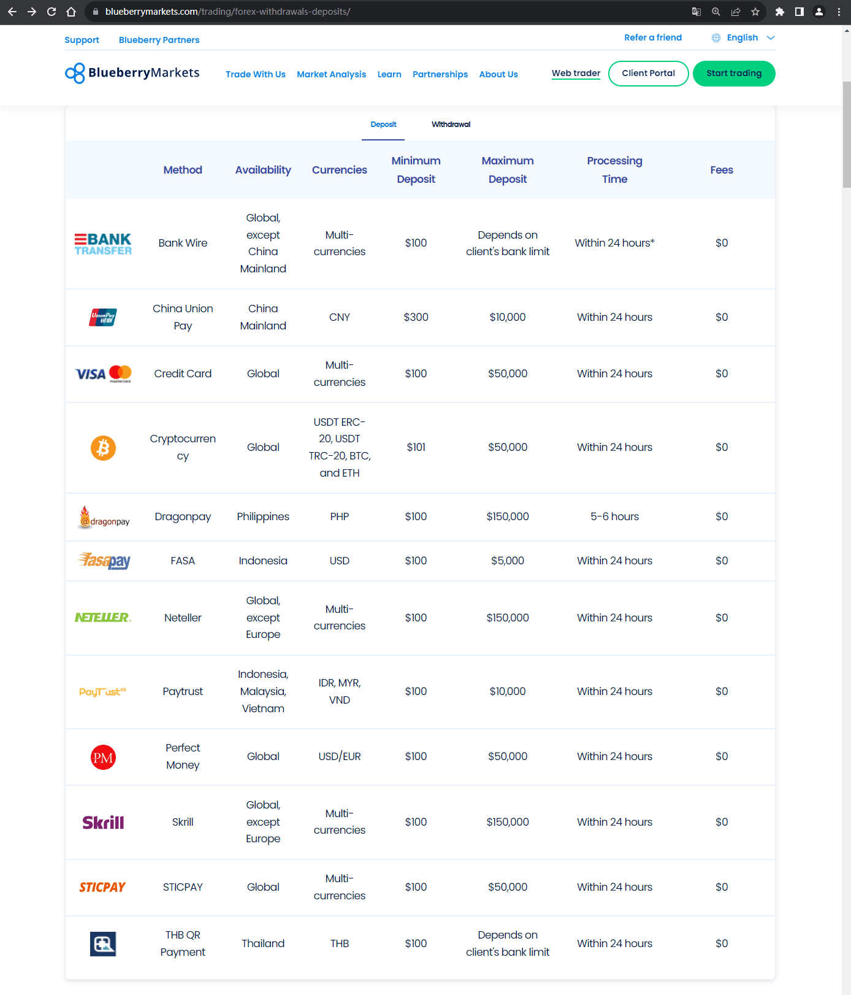Open the Blueberry Partners link
This screenshot has width=851, height=995.
[x=159, y=40]
